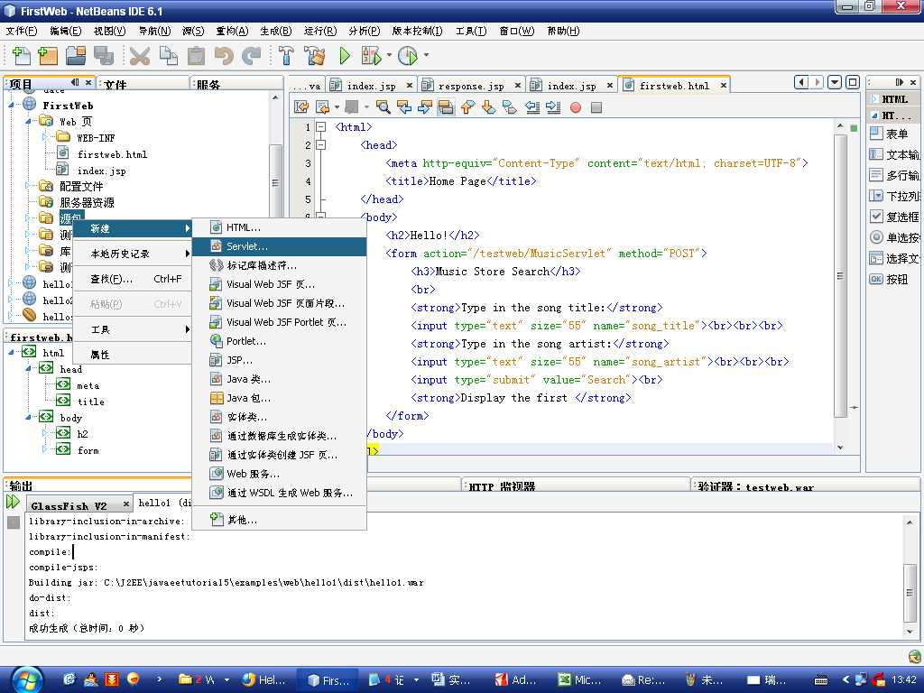Collapse the Web 页 folder node
This screenshot has width=924, height=693.
point(28,122)
